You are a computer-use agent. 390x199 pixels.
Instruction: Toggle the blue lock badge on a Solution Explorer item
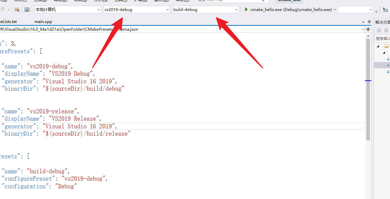click(x=388, y=59)
